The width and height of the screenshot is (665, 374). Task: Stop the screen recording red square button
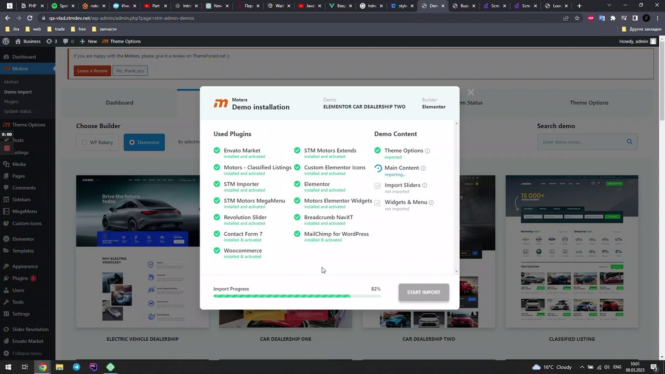(x=7, y=148)
